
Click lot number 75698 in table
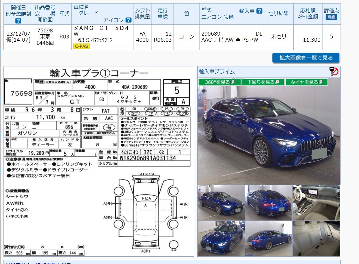tap(45, 30)
